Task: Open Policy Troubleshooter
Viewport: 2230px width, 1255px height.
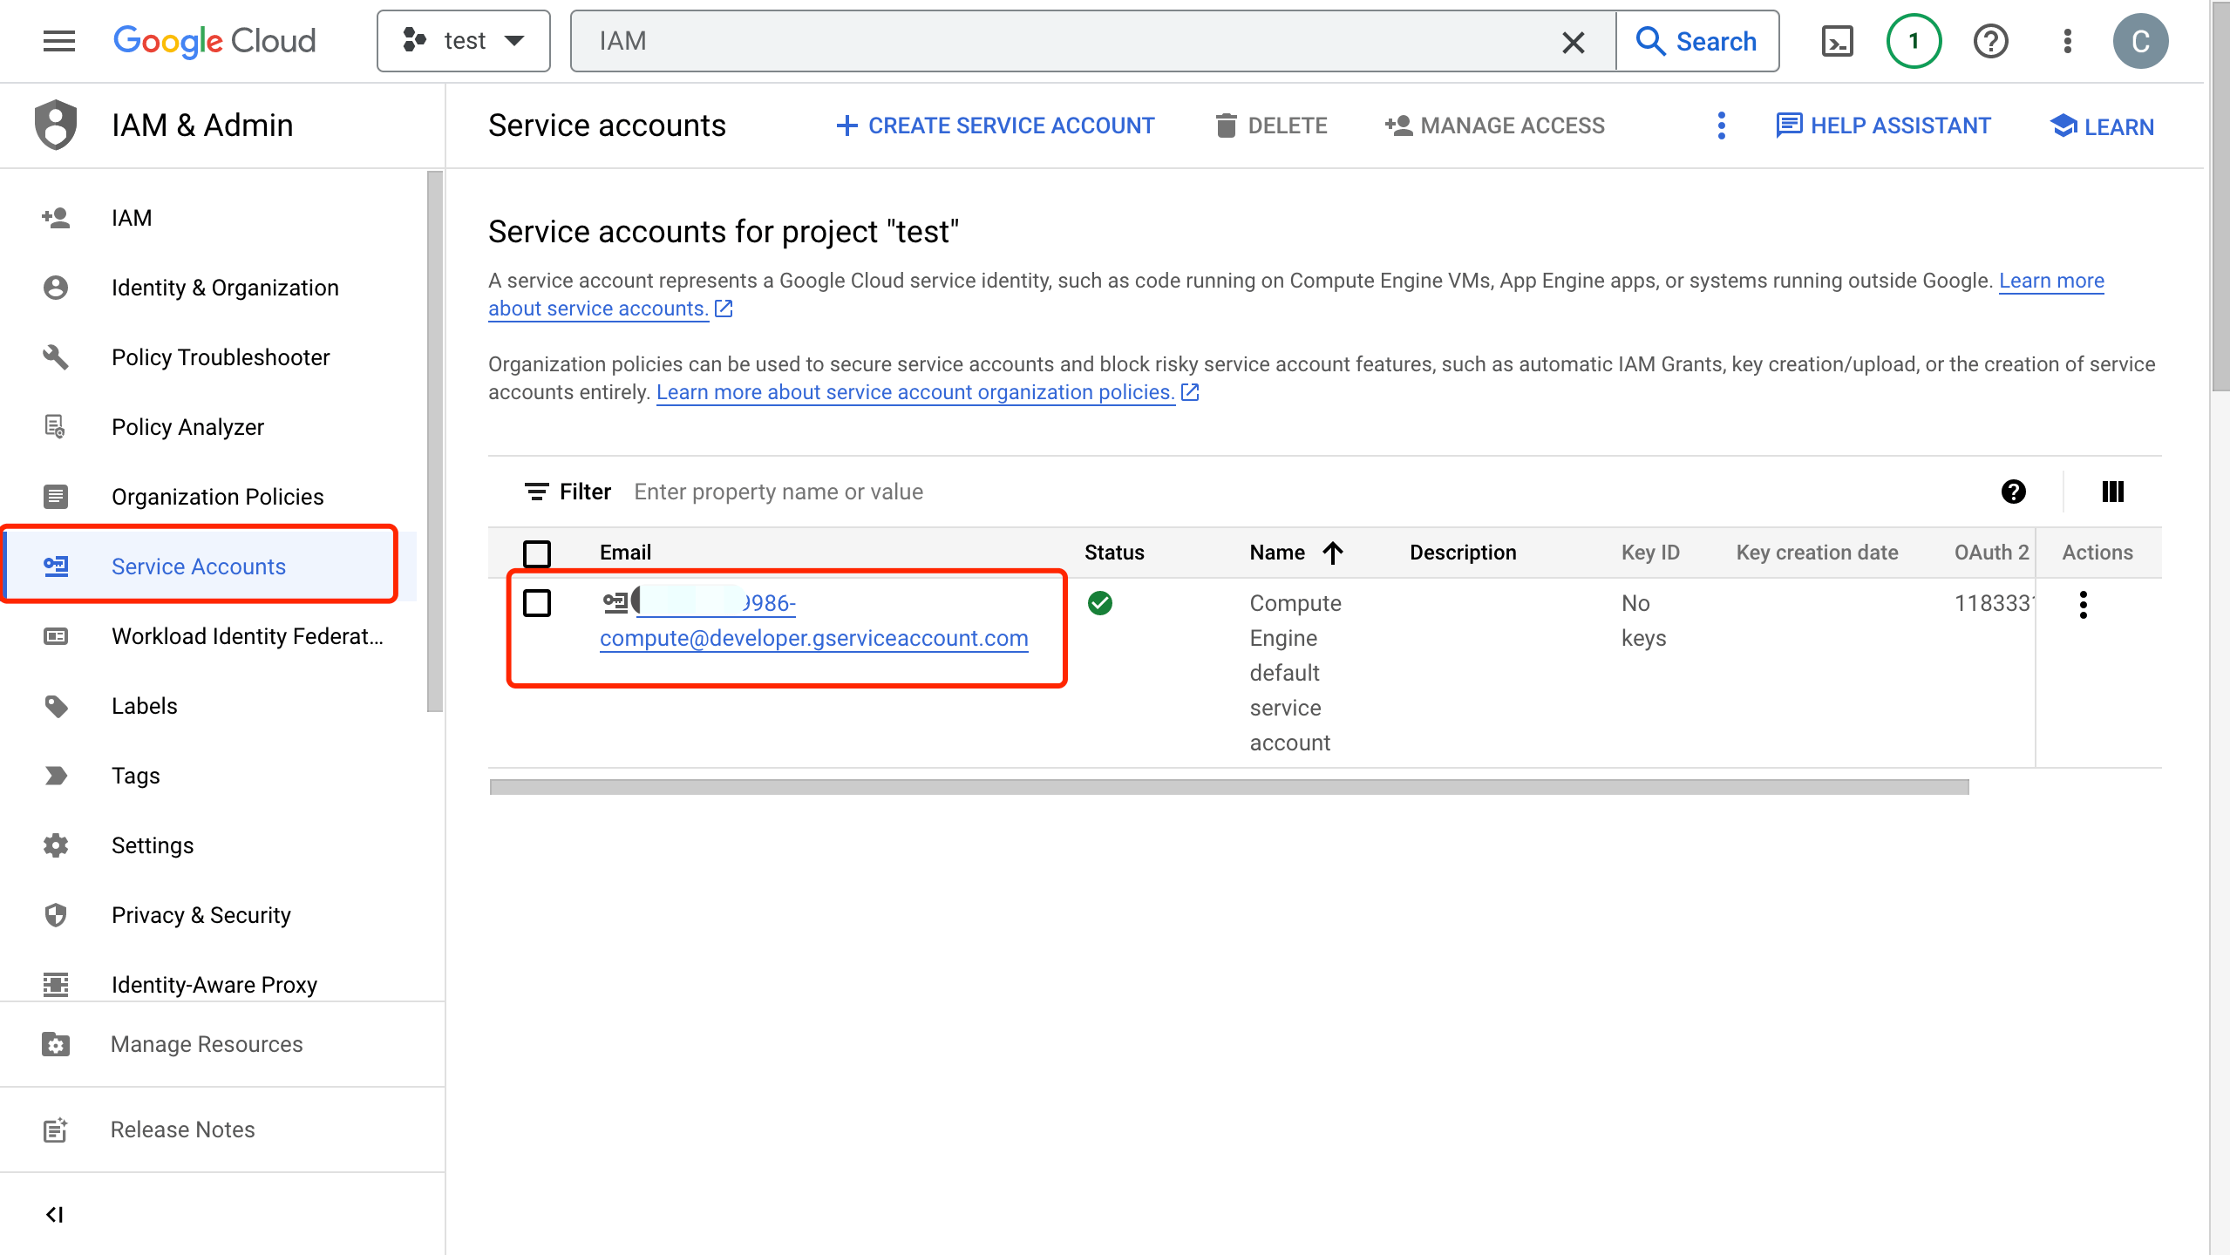Action: 221,357
